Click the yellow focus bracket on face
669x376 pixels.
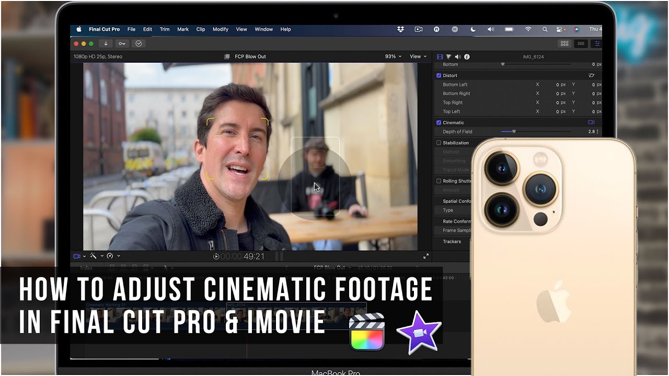[238, 149]
